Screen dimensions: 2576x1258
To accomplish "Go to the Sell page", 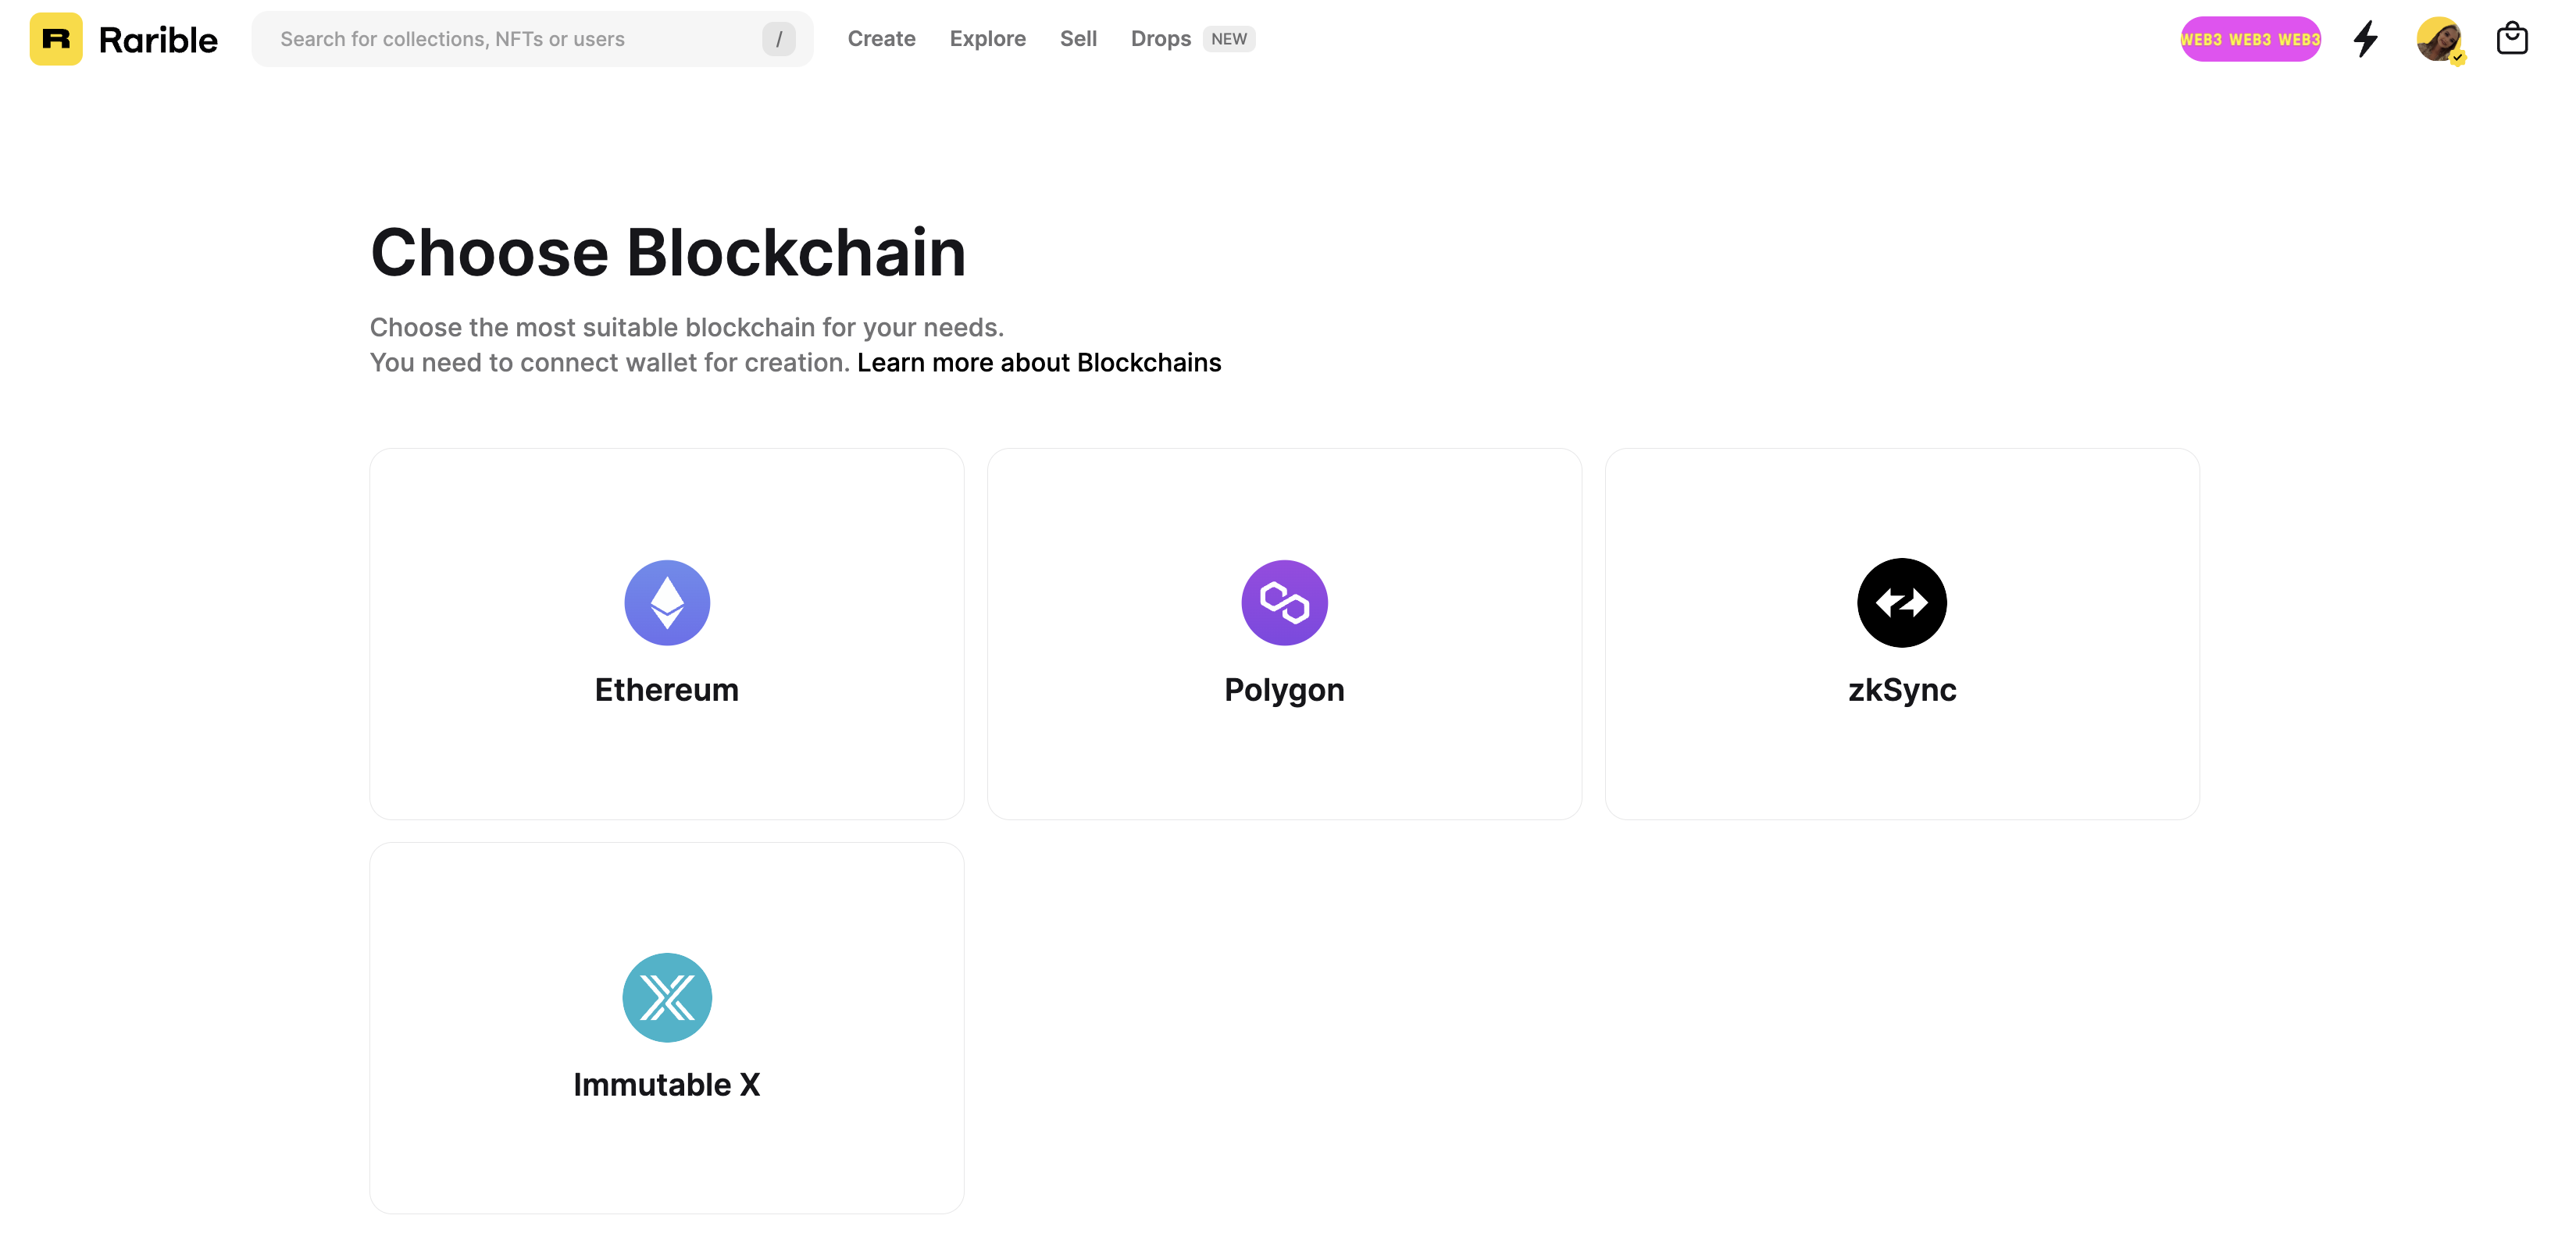I will 1078,39.
